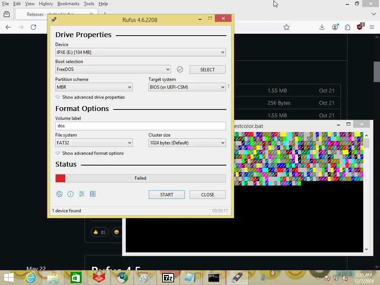
Task: Open the Boot selection FreeDOS dropdown
Action: [113, 69]
